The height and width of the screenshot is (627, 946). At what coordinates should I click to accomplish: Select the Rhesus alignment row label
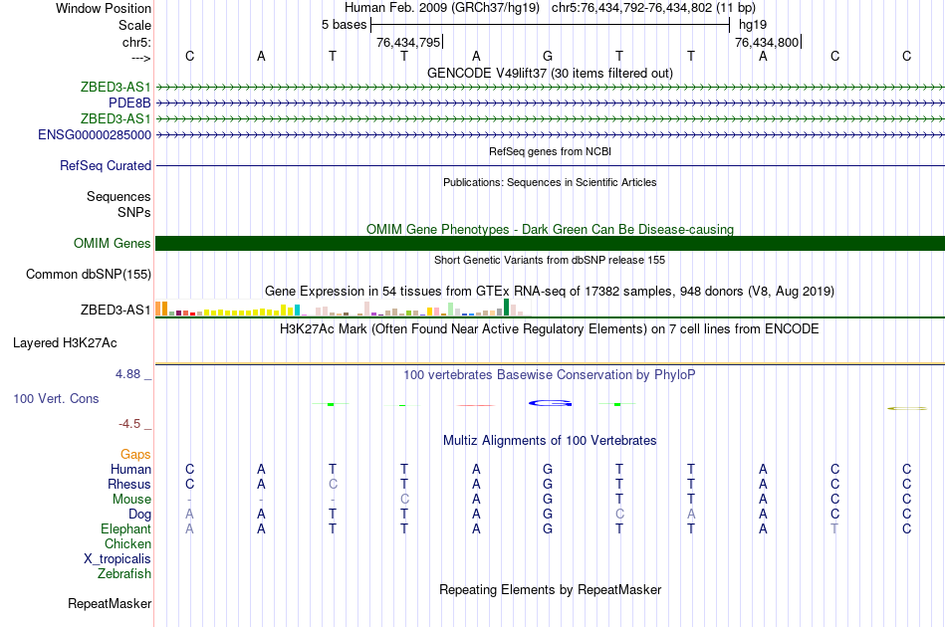pos(129,484)
